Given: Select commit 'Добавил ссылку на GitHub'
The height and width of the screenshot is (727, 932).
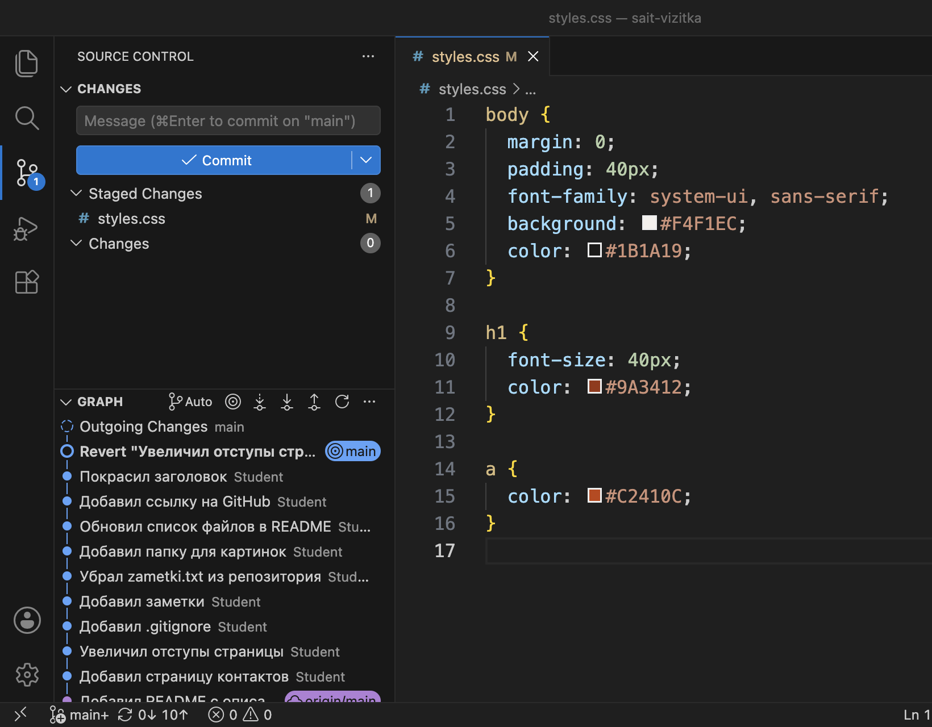Looking at the screenshot, I should coord(224,502).
